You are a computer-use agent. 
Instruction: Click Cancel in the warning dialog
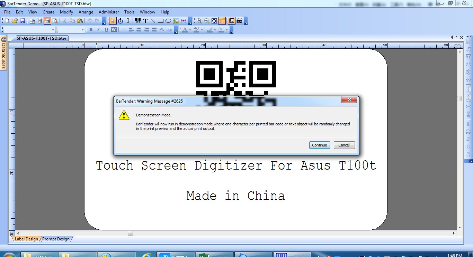[x=344, y=145]
